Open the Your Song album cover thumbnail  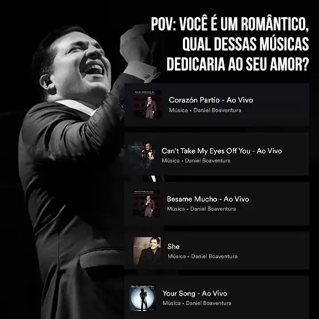click(x=143, y=298)
